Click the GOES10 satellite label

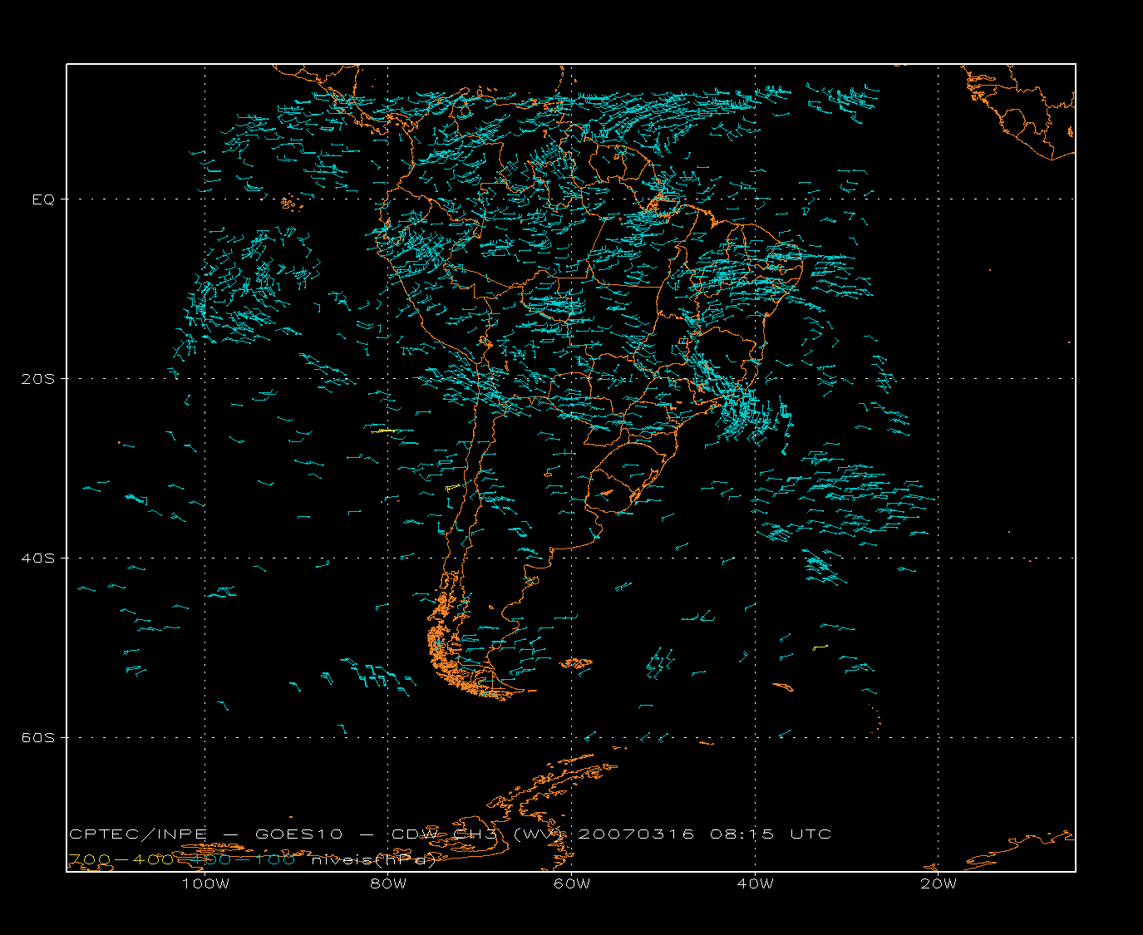tap(297, 834)
